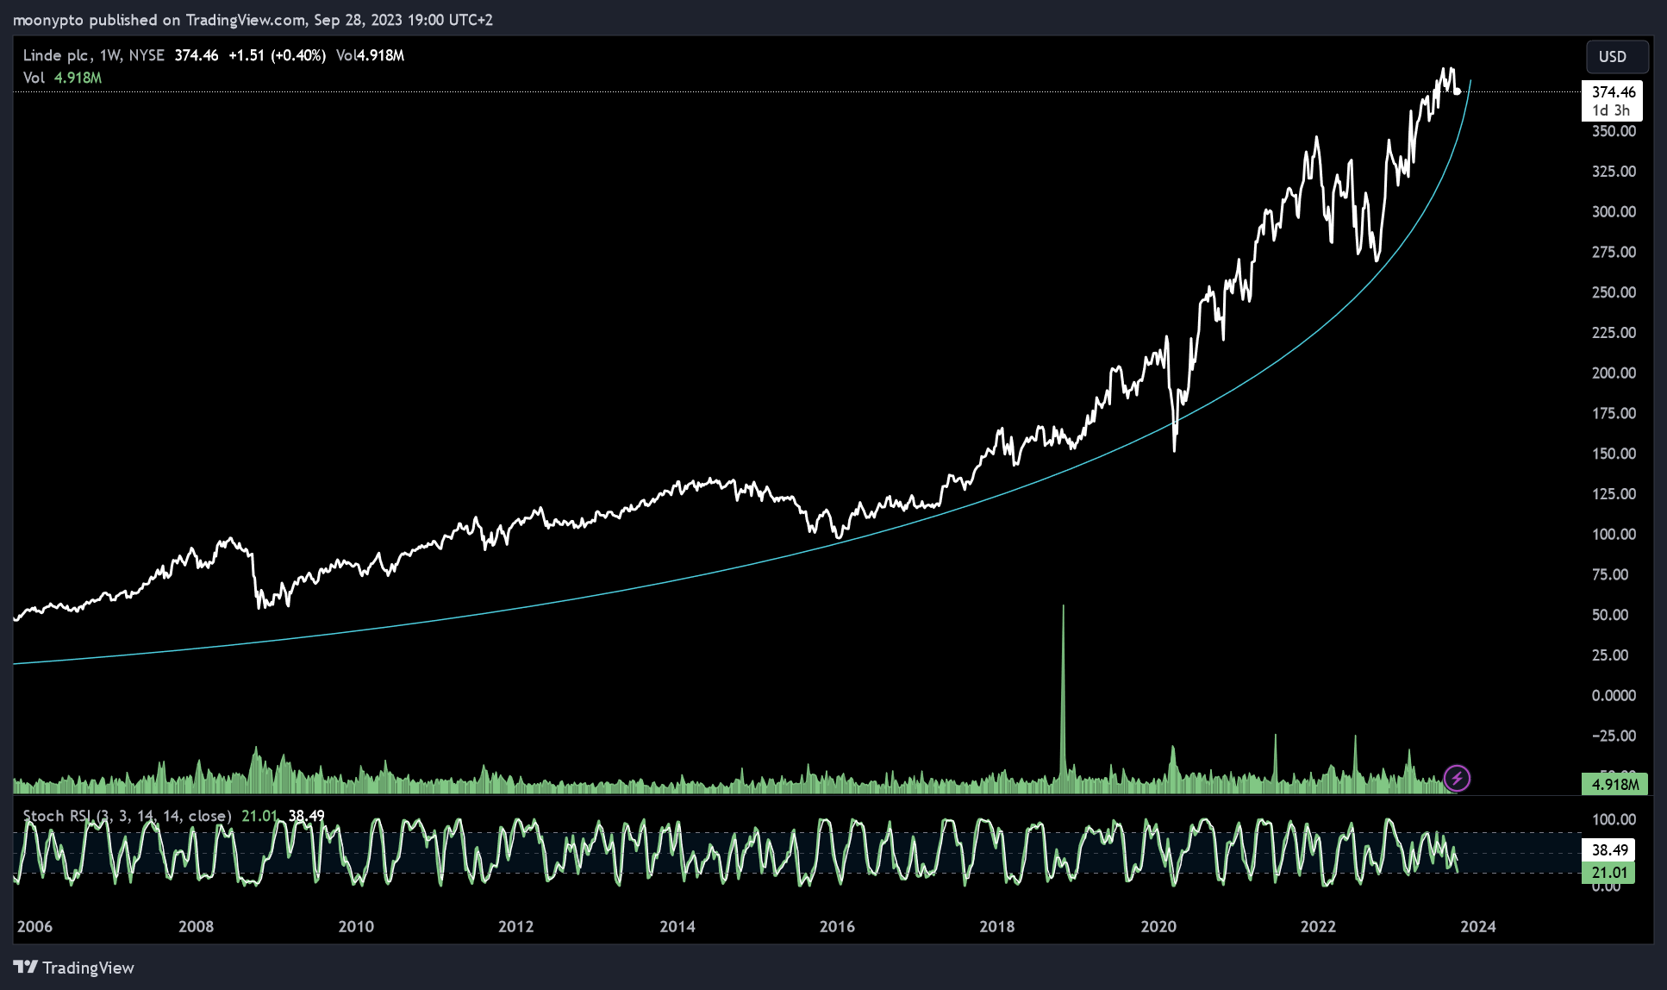Click the 275.00 price axis label
The width and height of the screenshot is (1667, 990).
click(1614, 253)
